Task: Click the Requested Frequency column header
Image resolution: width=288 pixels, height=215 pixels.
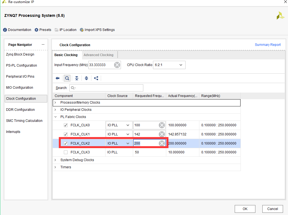Action: point(149,96)
